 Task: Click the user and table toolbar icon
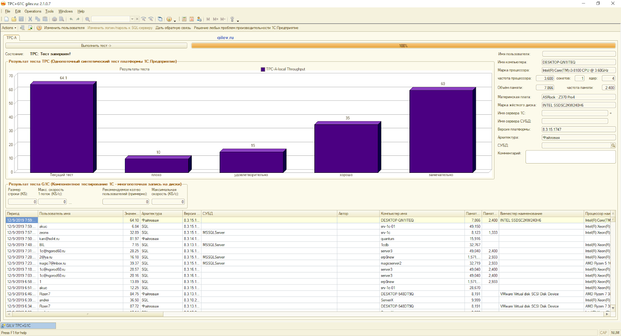(x=199, y=19)
